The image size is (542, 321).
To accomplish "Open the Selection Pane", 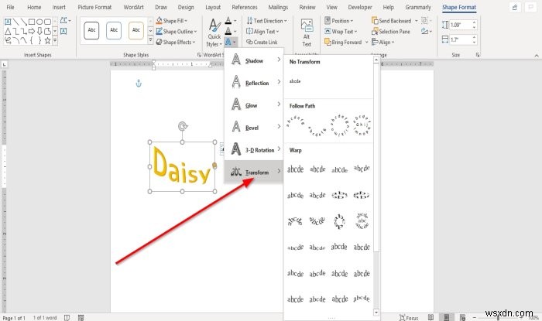I will (x=390, y=32).
